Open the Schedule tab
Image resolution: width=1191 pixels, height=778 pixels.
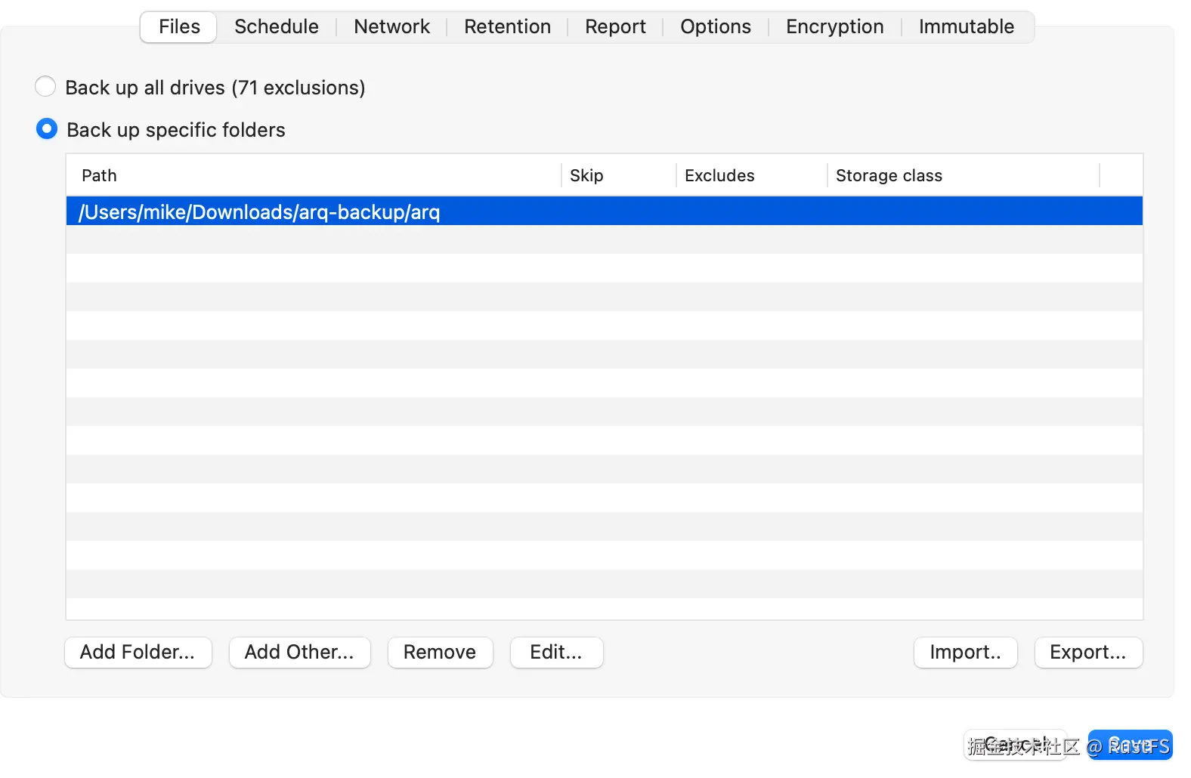point(276,27)
